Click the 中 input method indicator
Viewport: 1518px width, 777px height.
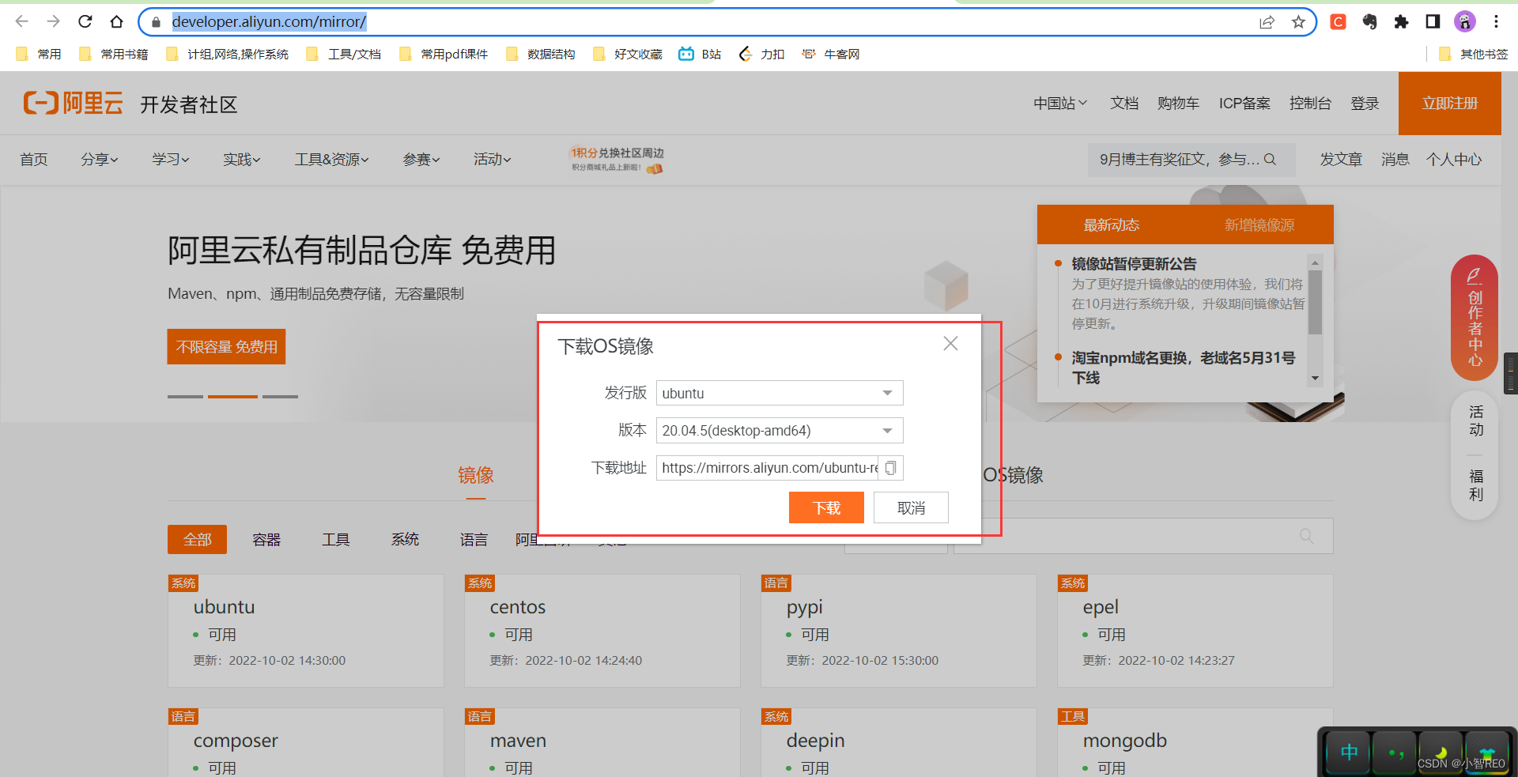pos(1349,752)
